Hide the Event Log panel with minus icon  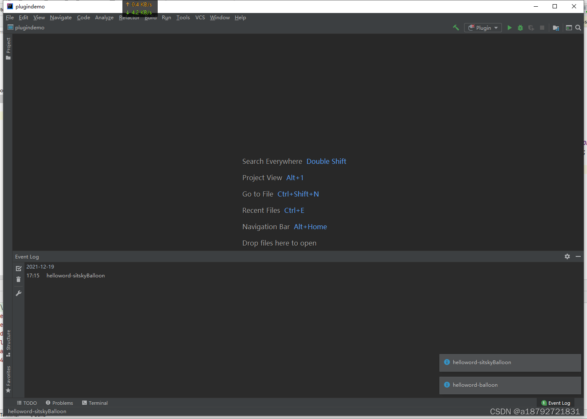click(578, 256)
